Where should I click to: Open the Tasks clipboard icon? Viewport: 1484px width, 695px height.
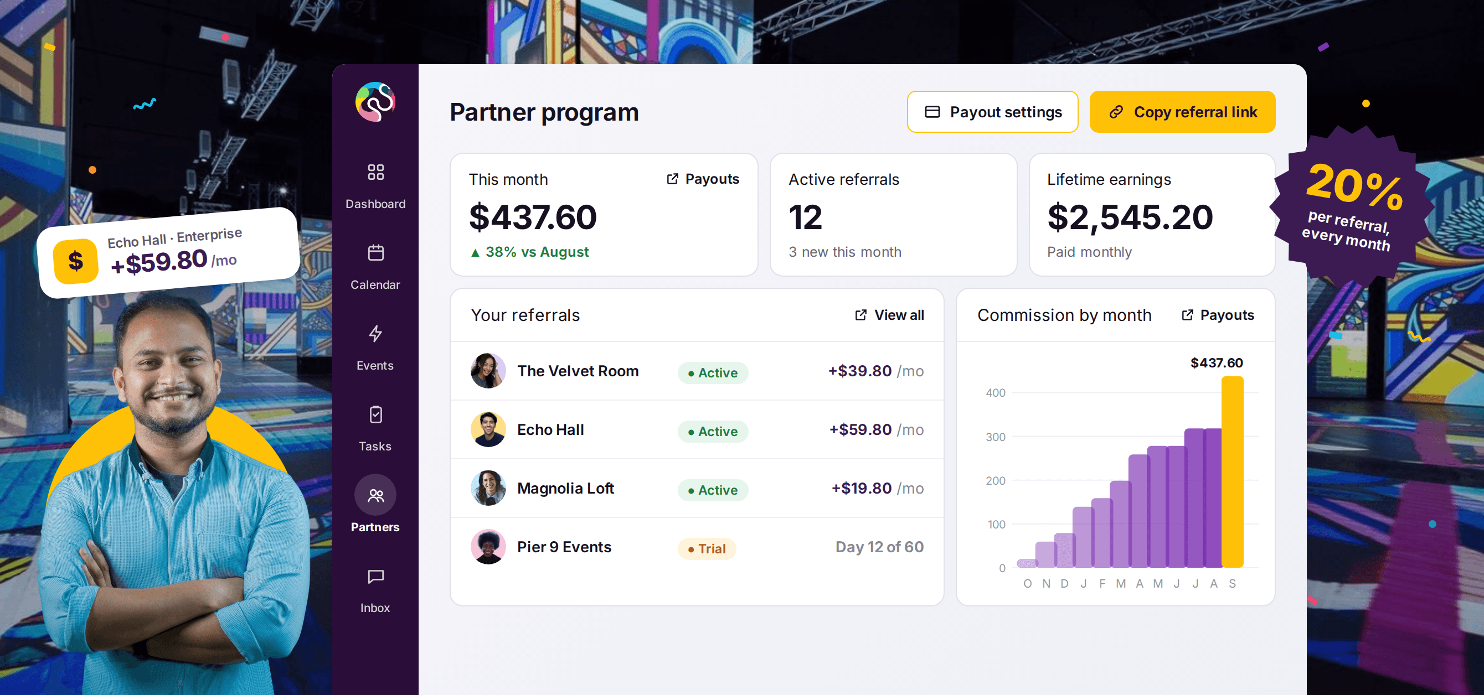pyautogui.click(x=375, y=414)
